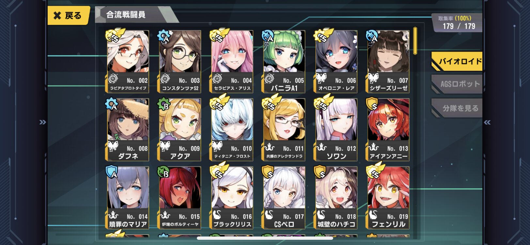
Task: Open the ダフネ character card
Action: click(x=128, y=130)
